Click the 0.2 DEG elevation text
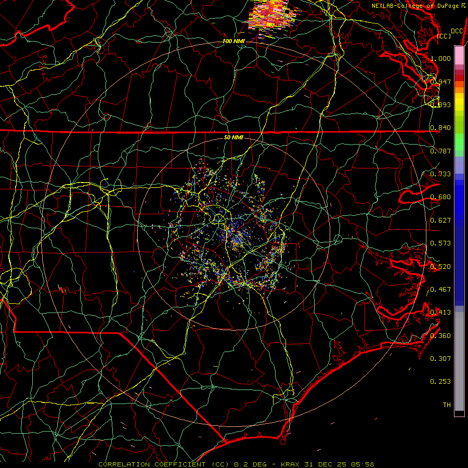The height and width of the screenshot is (468, 468). 251,464
